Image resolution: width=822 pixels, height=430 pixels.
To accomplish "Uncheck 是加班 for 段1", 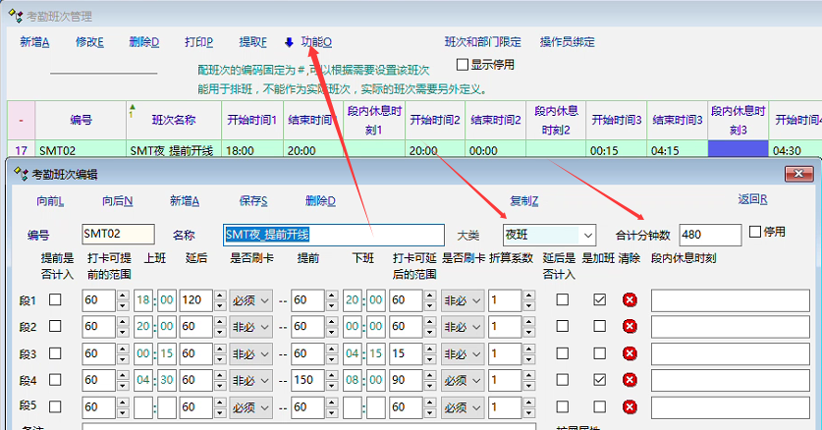I will (599, 299).
